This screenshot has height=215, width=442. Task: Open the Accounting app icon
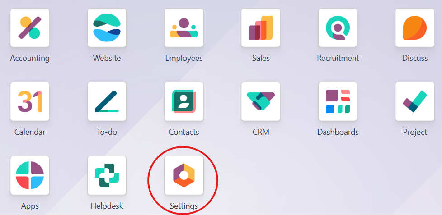click(x=30, y=28)
